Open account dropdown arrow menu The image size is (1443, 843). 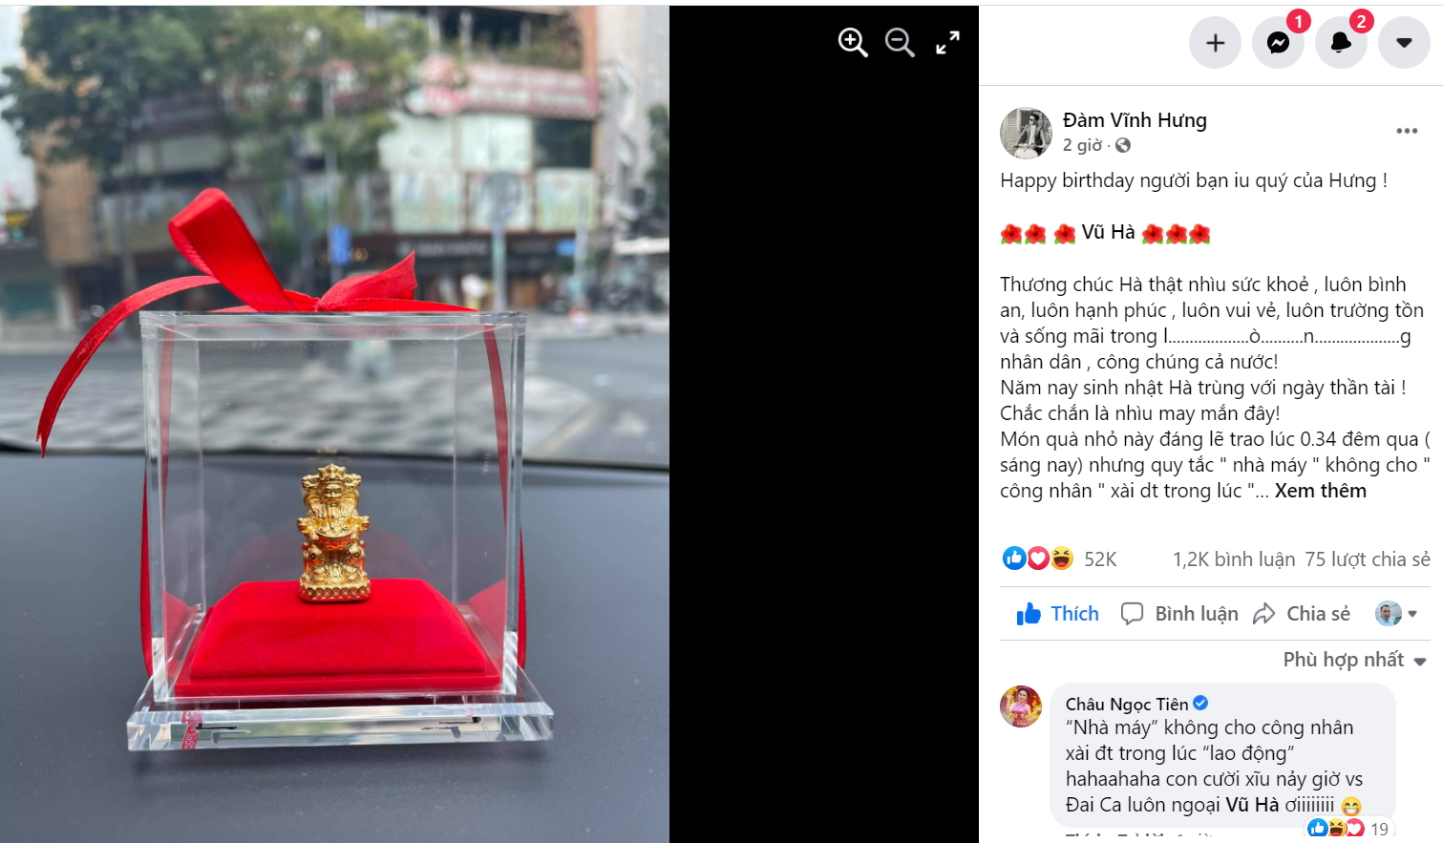1404,43
